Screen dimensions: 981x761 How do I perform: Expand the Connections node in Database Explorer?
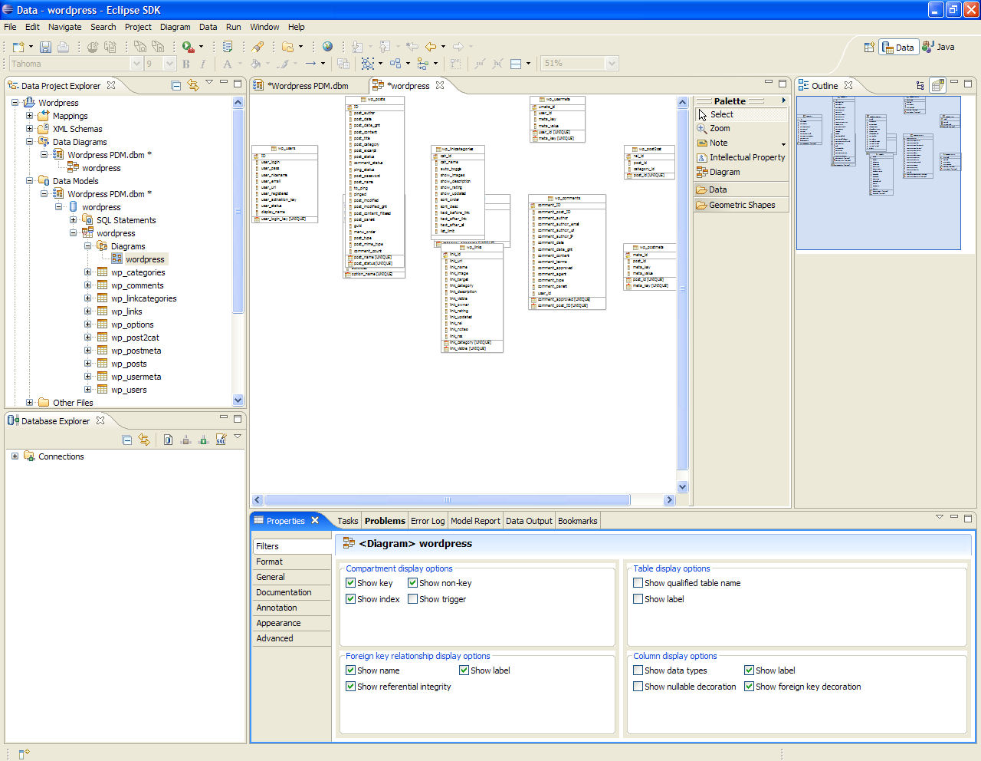pos(15,456)
